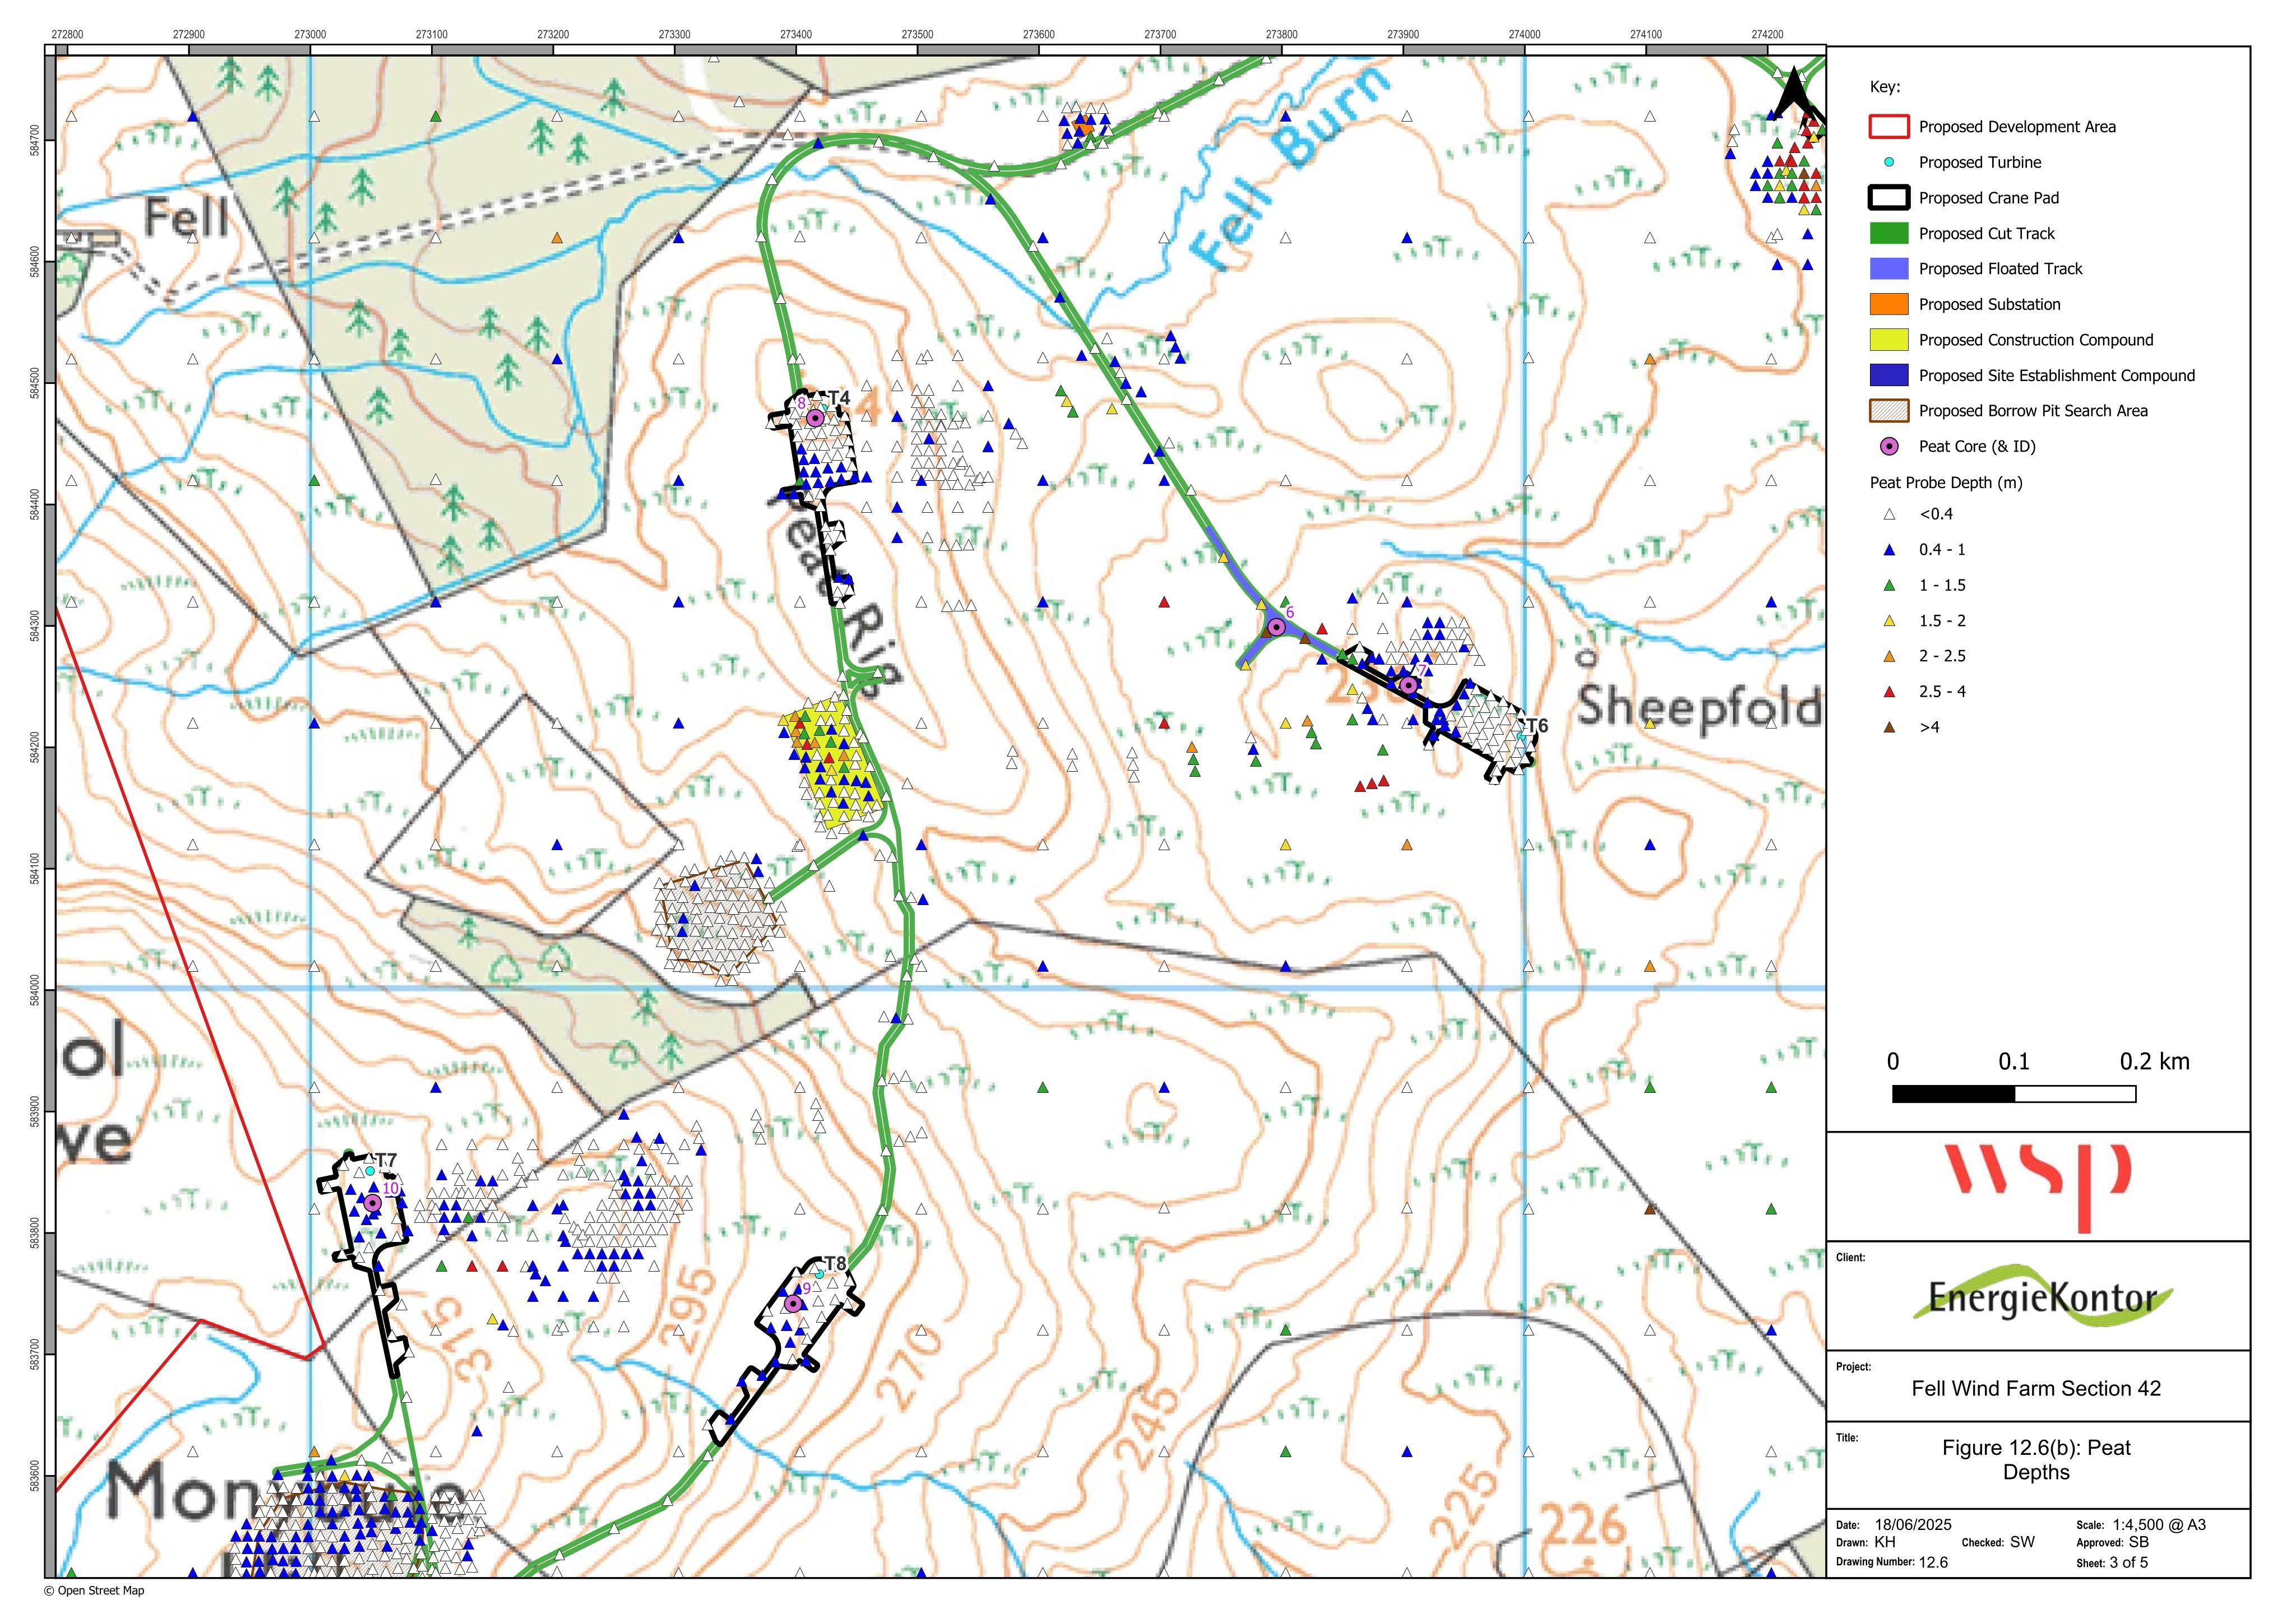Click the Peat Core marker labeled 9

tap(794, 1303)
